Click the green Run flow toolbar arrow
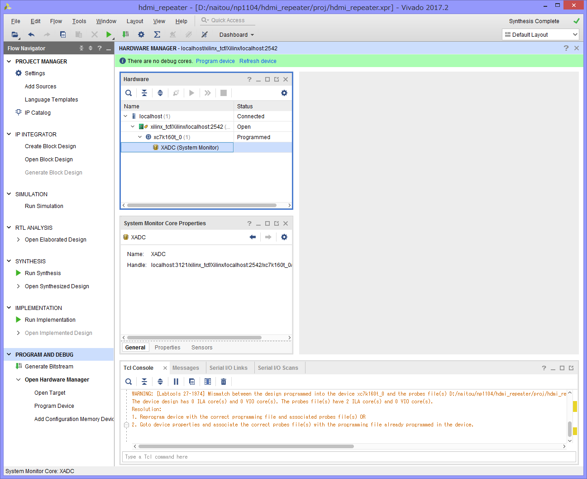The height and width of the screenshot is (479, 587). [x=109, y=34]
